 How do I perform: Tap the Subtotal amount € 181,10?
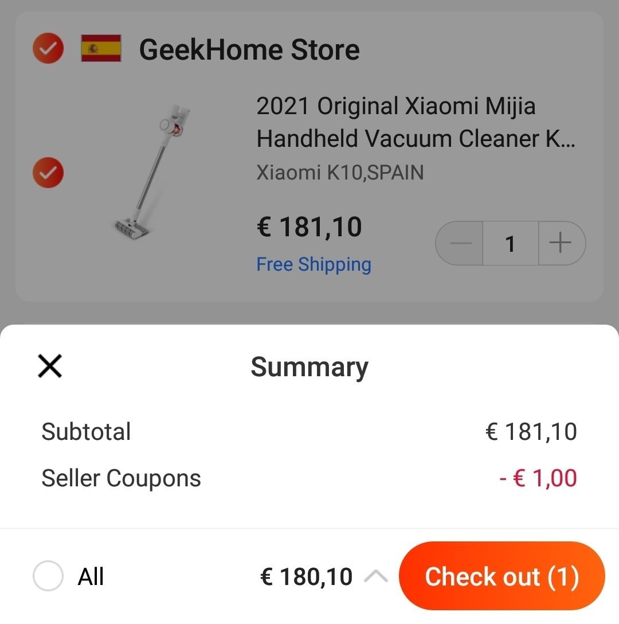click(x=531, y=431)
